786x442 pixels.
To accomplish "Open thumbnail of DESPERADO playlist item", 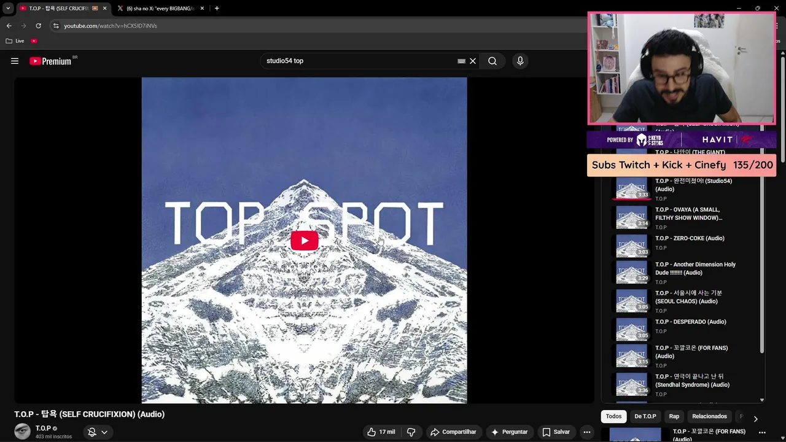I will point(632,329).
